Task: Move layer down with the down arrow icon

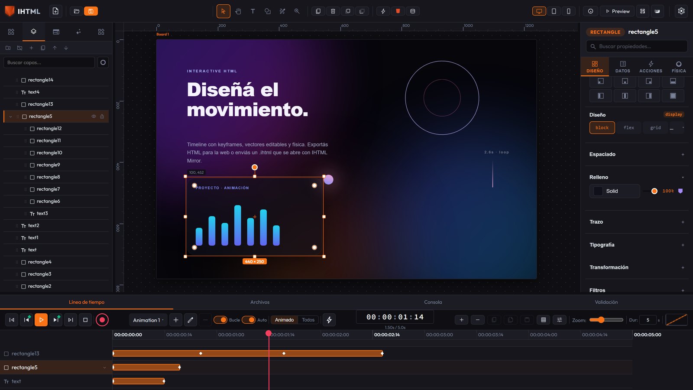Action: [66, 48]
